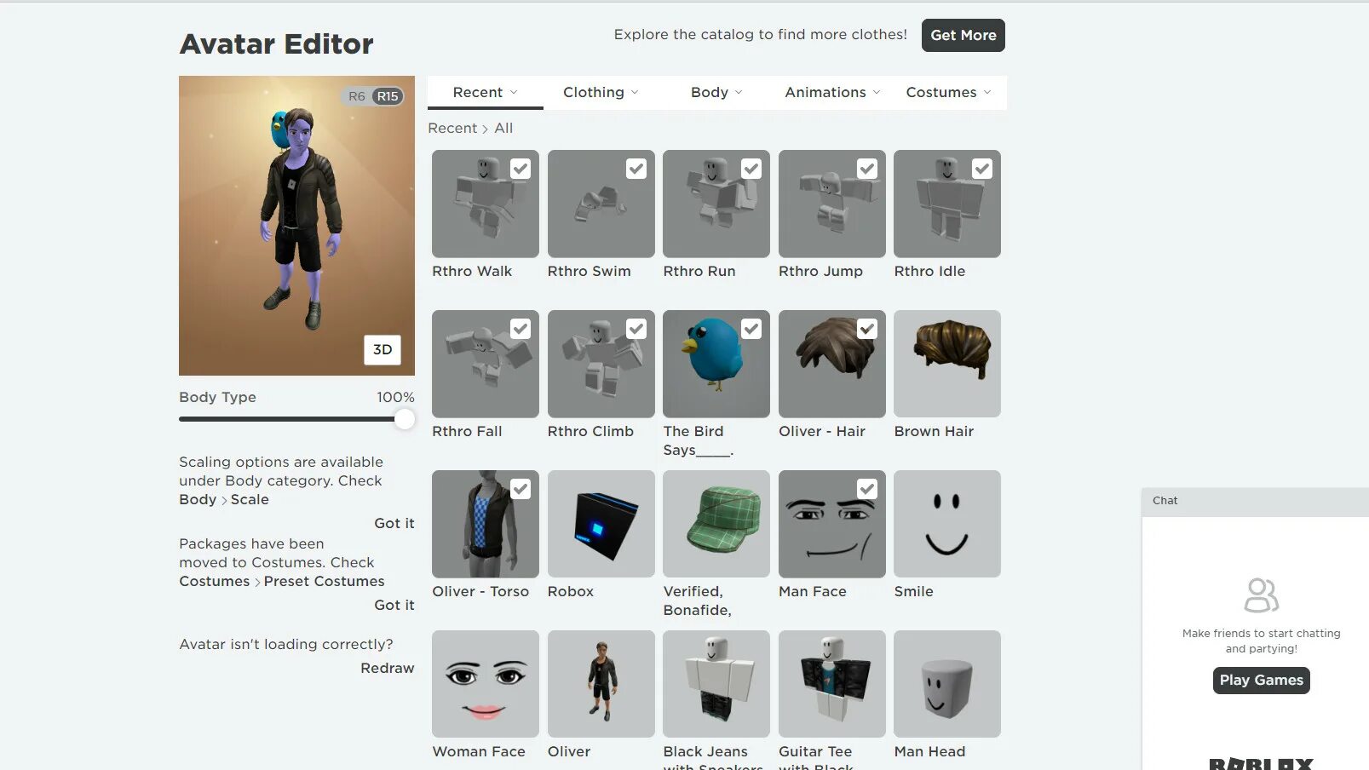Equip the Guitar Tee item
The image size is (1369, 770).
click(832, 684)
